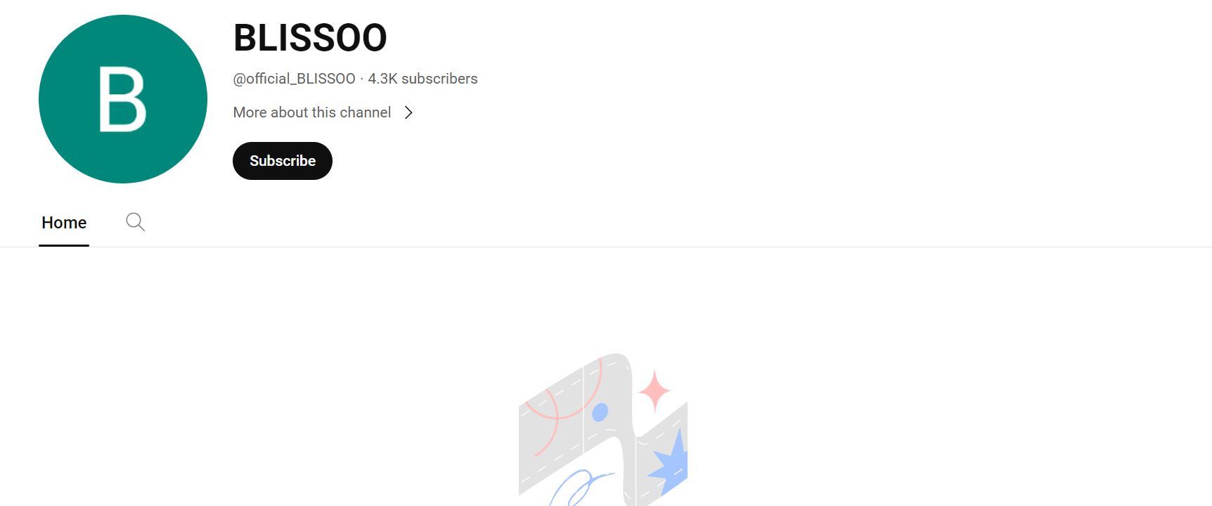The image size is (1212, 506).
Task: Click the underline indicator beneath Home
Action: [x=64, y=245]
